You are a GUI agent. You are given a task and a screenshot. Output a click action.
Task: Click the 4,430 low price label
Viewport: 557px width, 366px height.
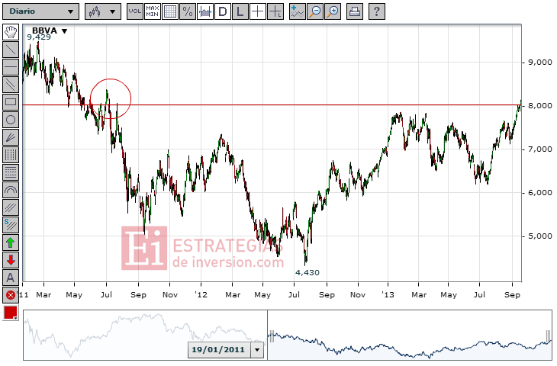tap(307, 273)
